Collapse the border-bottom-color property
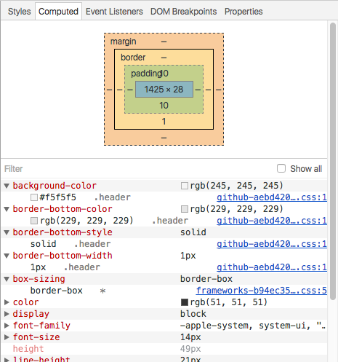This screenshot has height=362, width=338. click(x=7, y=209)
